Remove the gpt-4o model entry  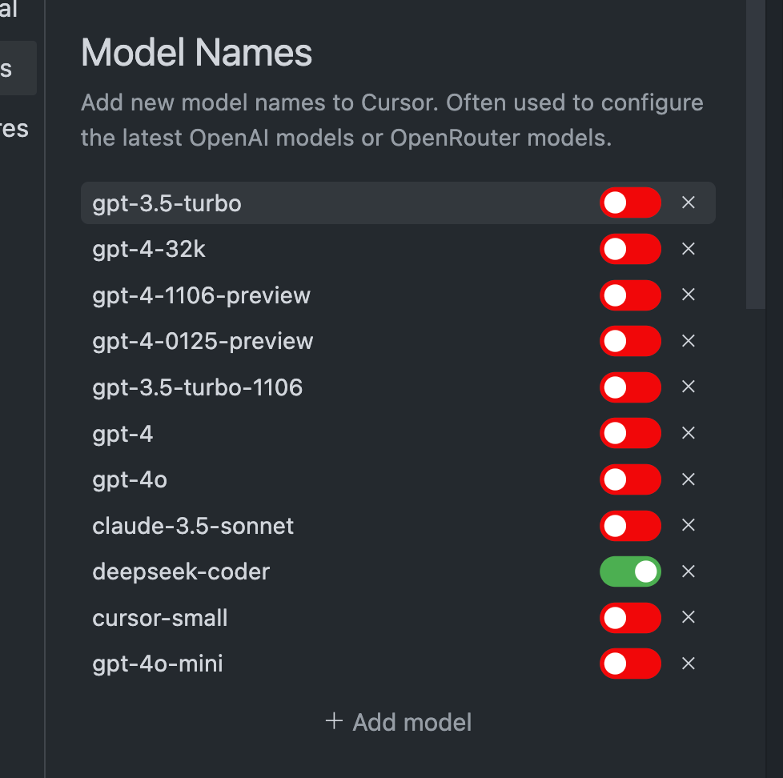point(688,479)
